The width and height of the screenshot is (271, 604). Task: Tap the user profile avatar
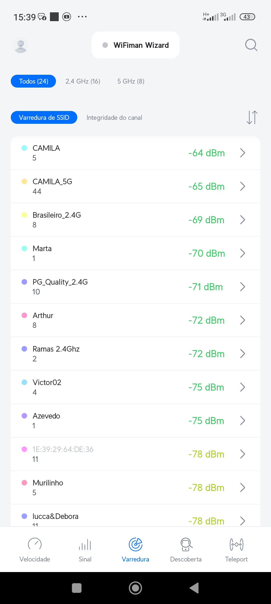(x=21, y=45)
